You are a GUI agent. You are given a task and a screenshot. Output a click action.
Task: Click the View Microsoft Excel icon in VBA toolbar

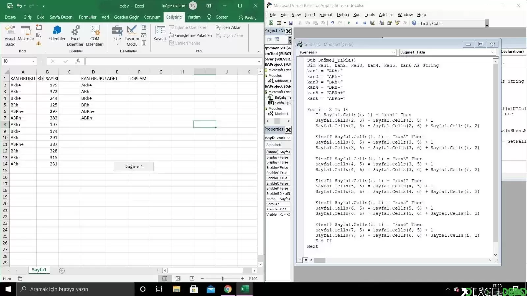[271, 23]
